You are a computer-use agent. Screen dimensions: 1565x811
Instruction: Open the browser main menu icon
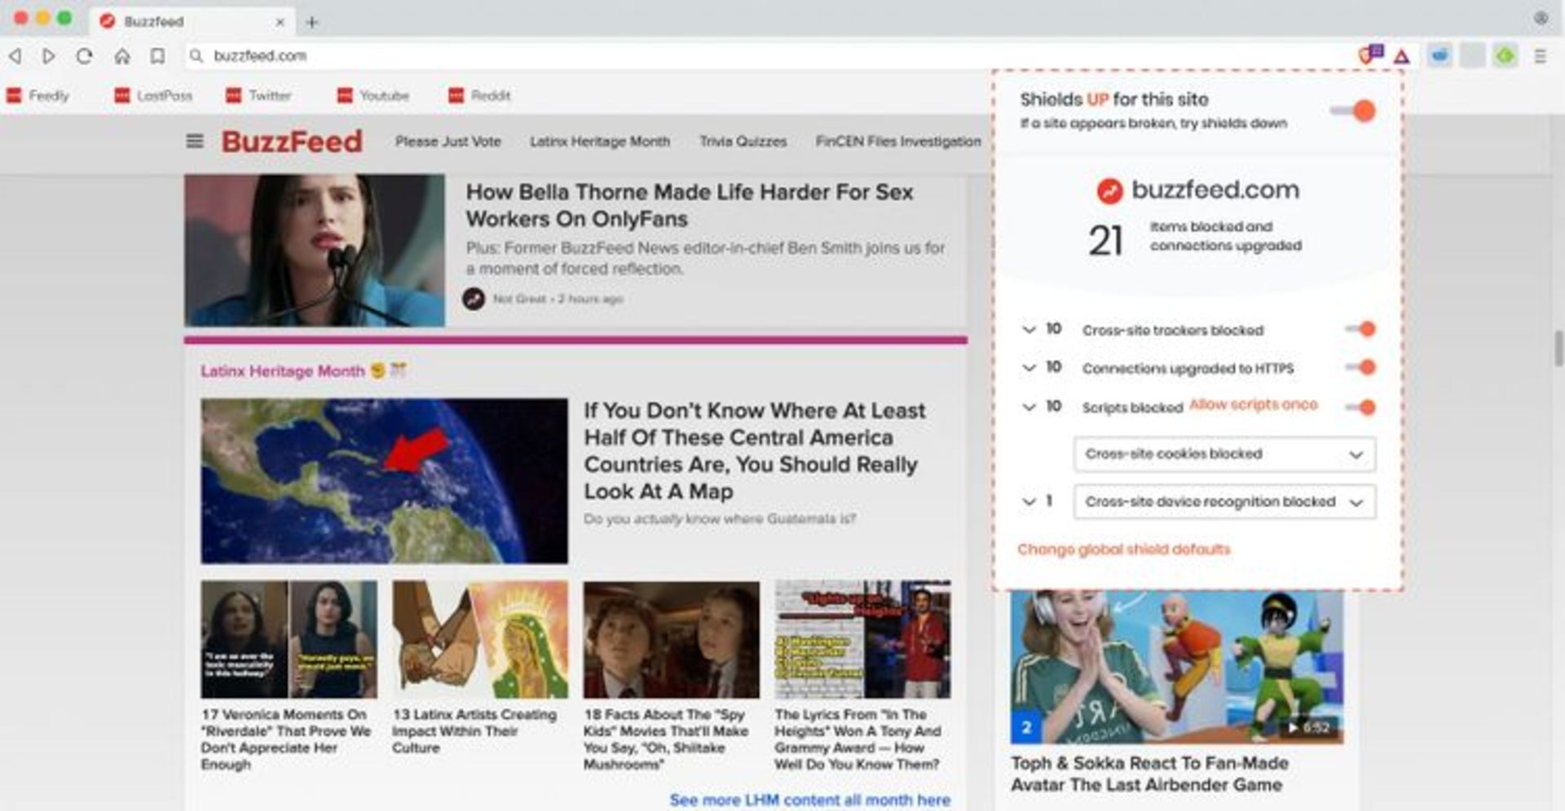1540,56
